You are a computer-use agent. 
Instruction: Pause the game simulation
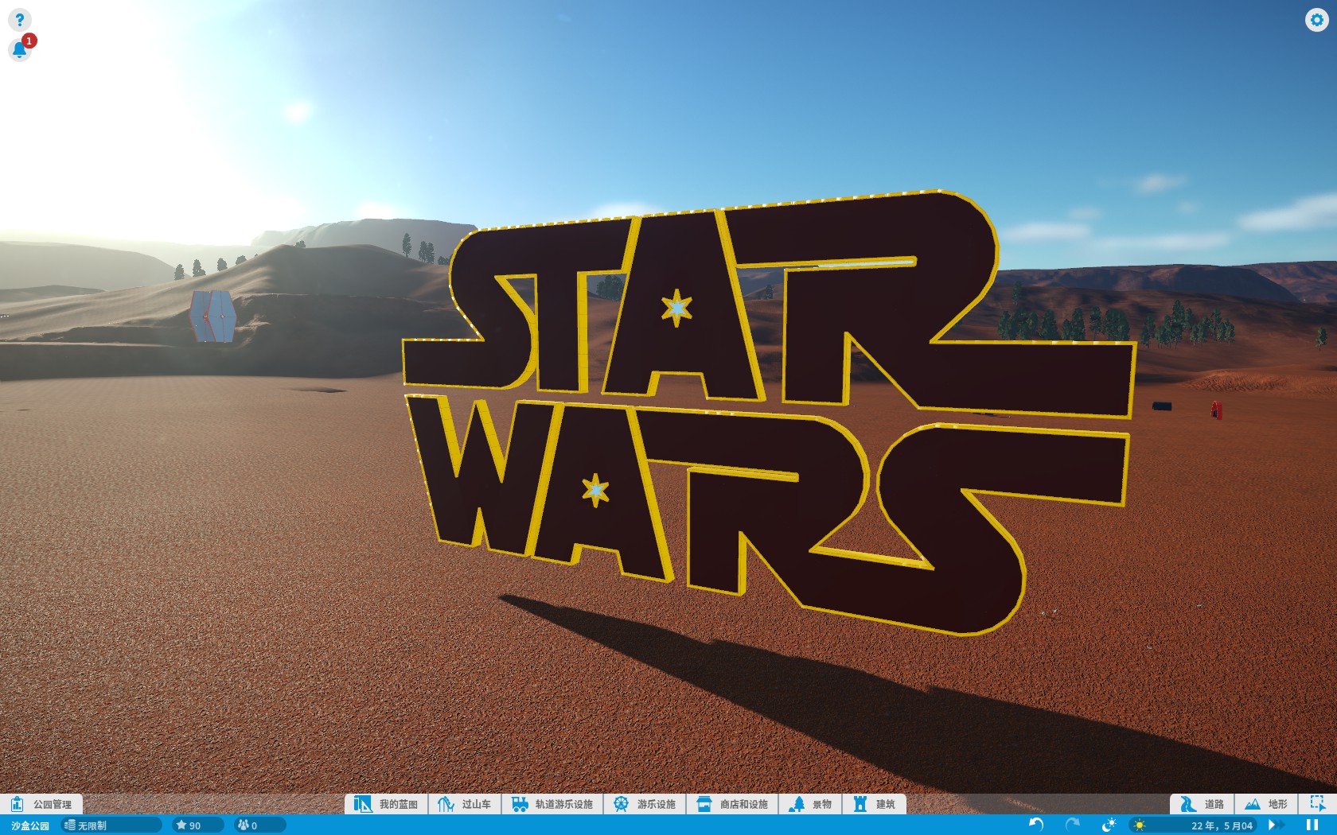pos(1312,825)
